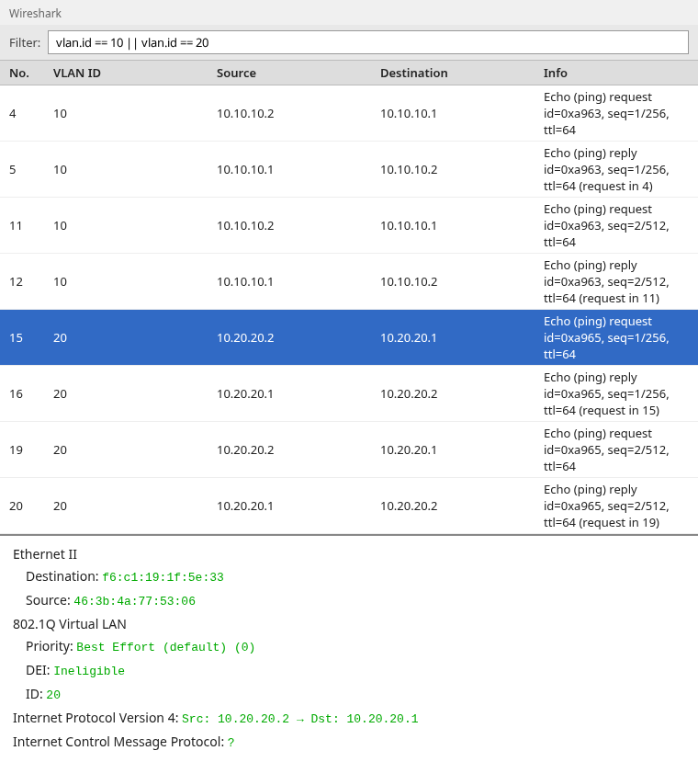This screenshot has width=698, height=762.
Task: Select packet number 5 row
Action: pos(349,170)
